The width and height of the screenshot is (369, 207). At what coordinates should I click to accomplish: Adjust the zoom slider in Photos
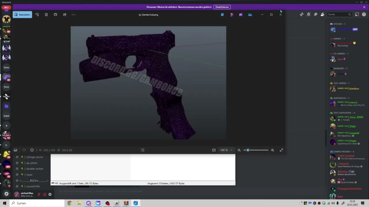point(256,150)
